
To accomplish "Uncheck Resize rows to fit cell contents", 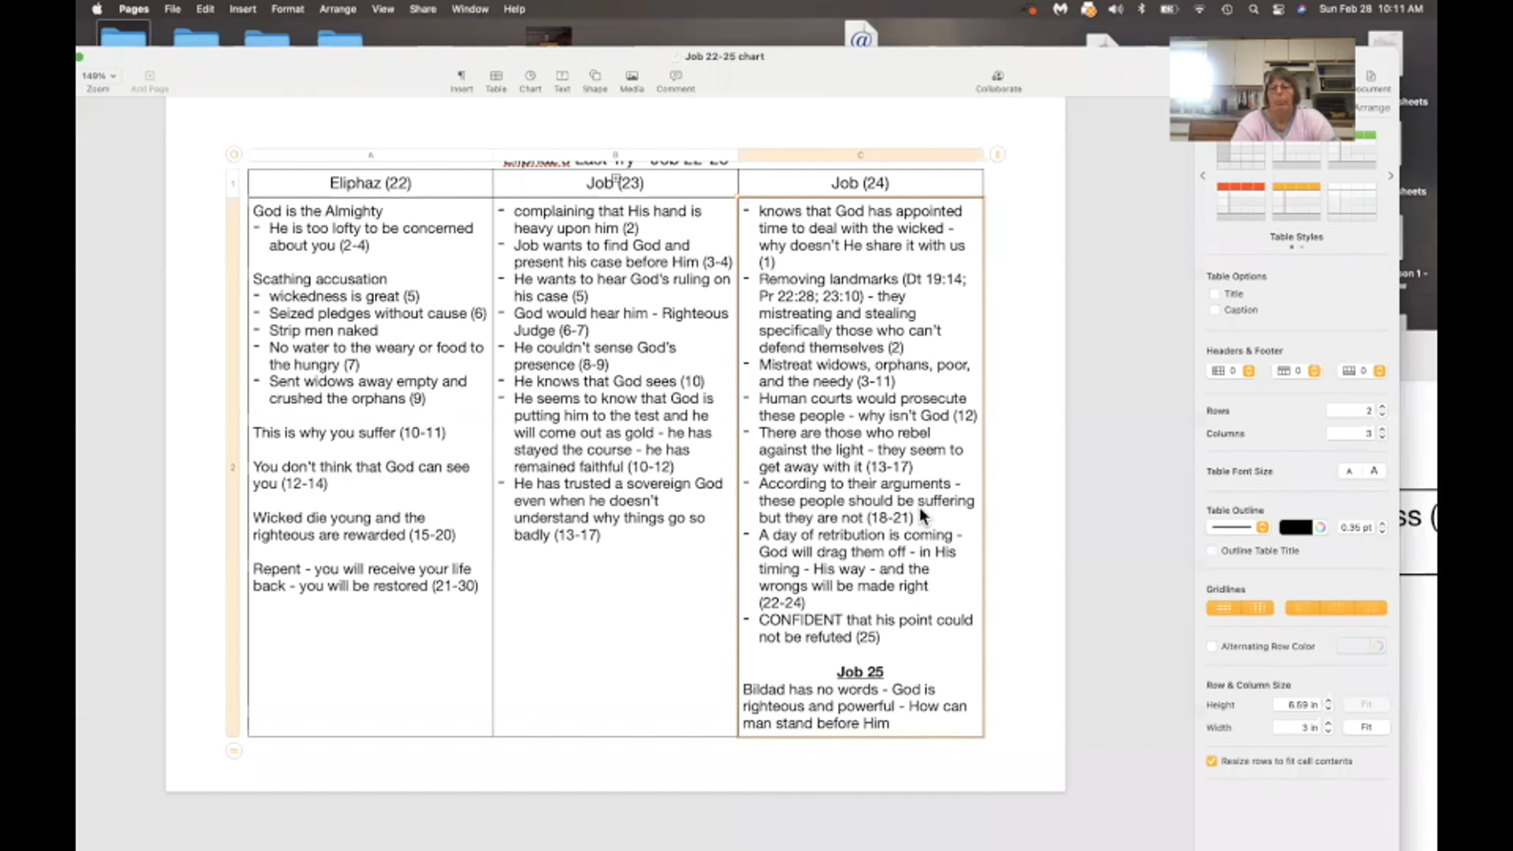I will [x=1212, y=761].
